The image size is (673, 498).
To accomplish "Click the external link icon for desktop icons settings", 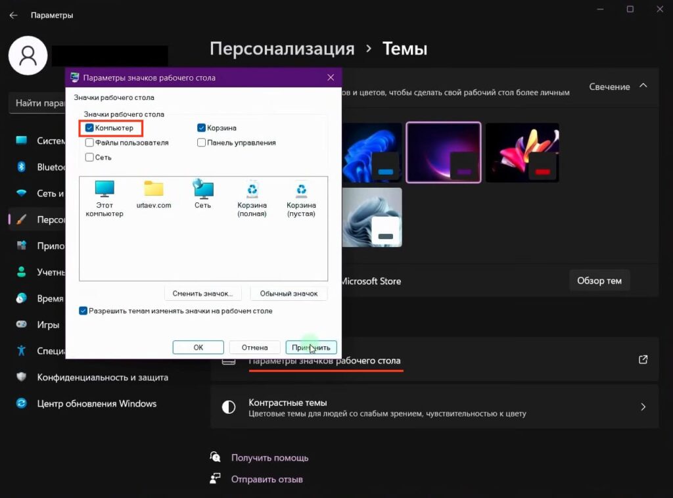I will tap(643, 359).
